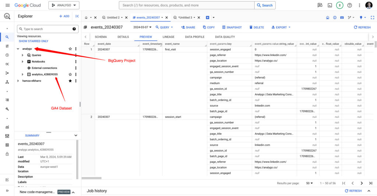The image size is (377, 196).
Task: Click search help icon in Explorer
Action: point(74,29)
